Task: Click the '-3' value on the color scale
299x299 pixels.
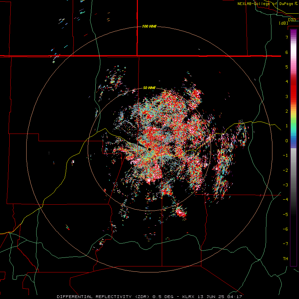Action: (285, 185)
